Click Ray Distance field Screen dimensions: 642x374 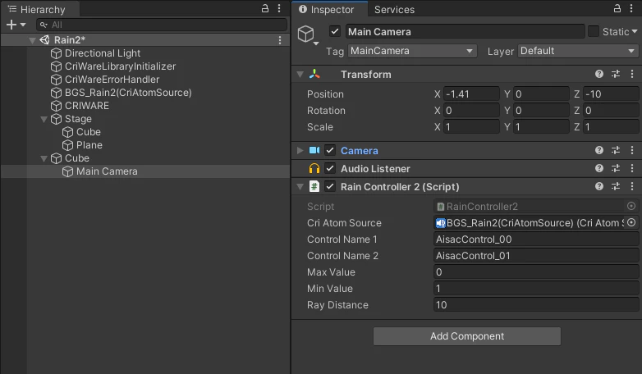point(536,305)
